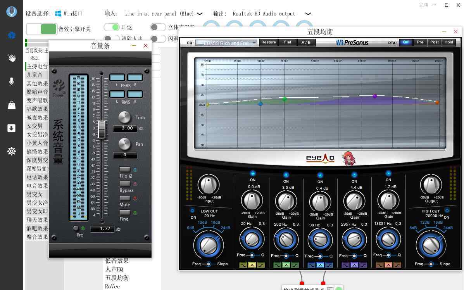
Task: Toggle the HIGH CUT ON button
Action: [x=447, y=211]
